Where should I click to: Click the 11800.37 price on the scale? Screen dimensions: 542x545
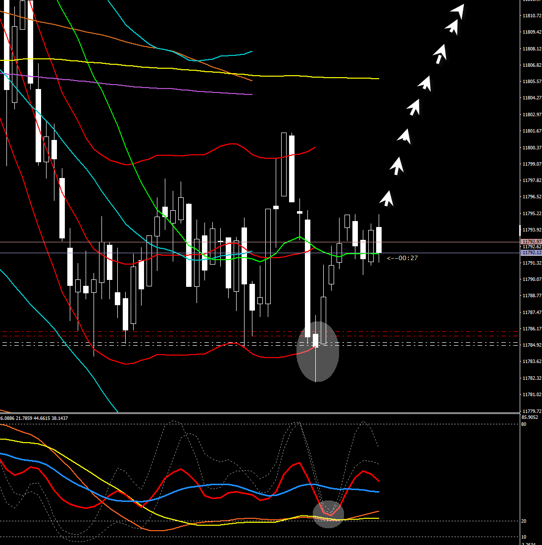(x=531, y=147)
